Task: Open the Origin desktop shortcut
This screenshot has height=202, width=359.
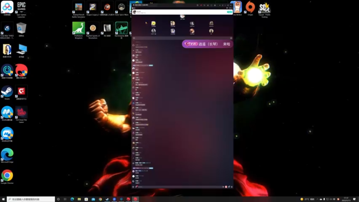Action: pos(250,8)
